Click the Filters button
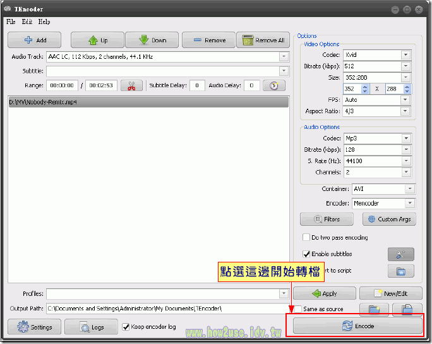Screen dimensions: 432x344 (327, 219)
